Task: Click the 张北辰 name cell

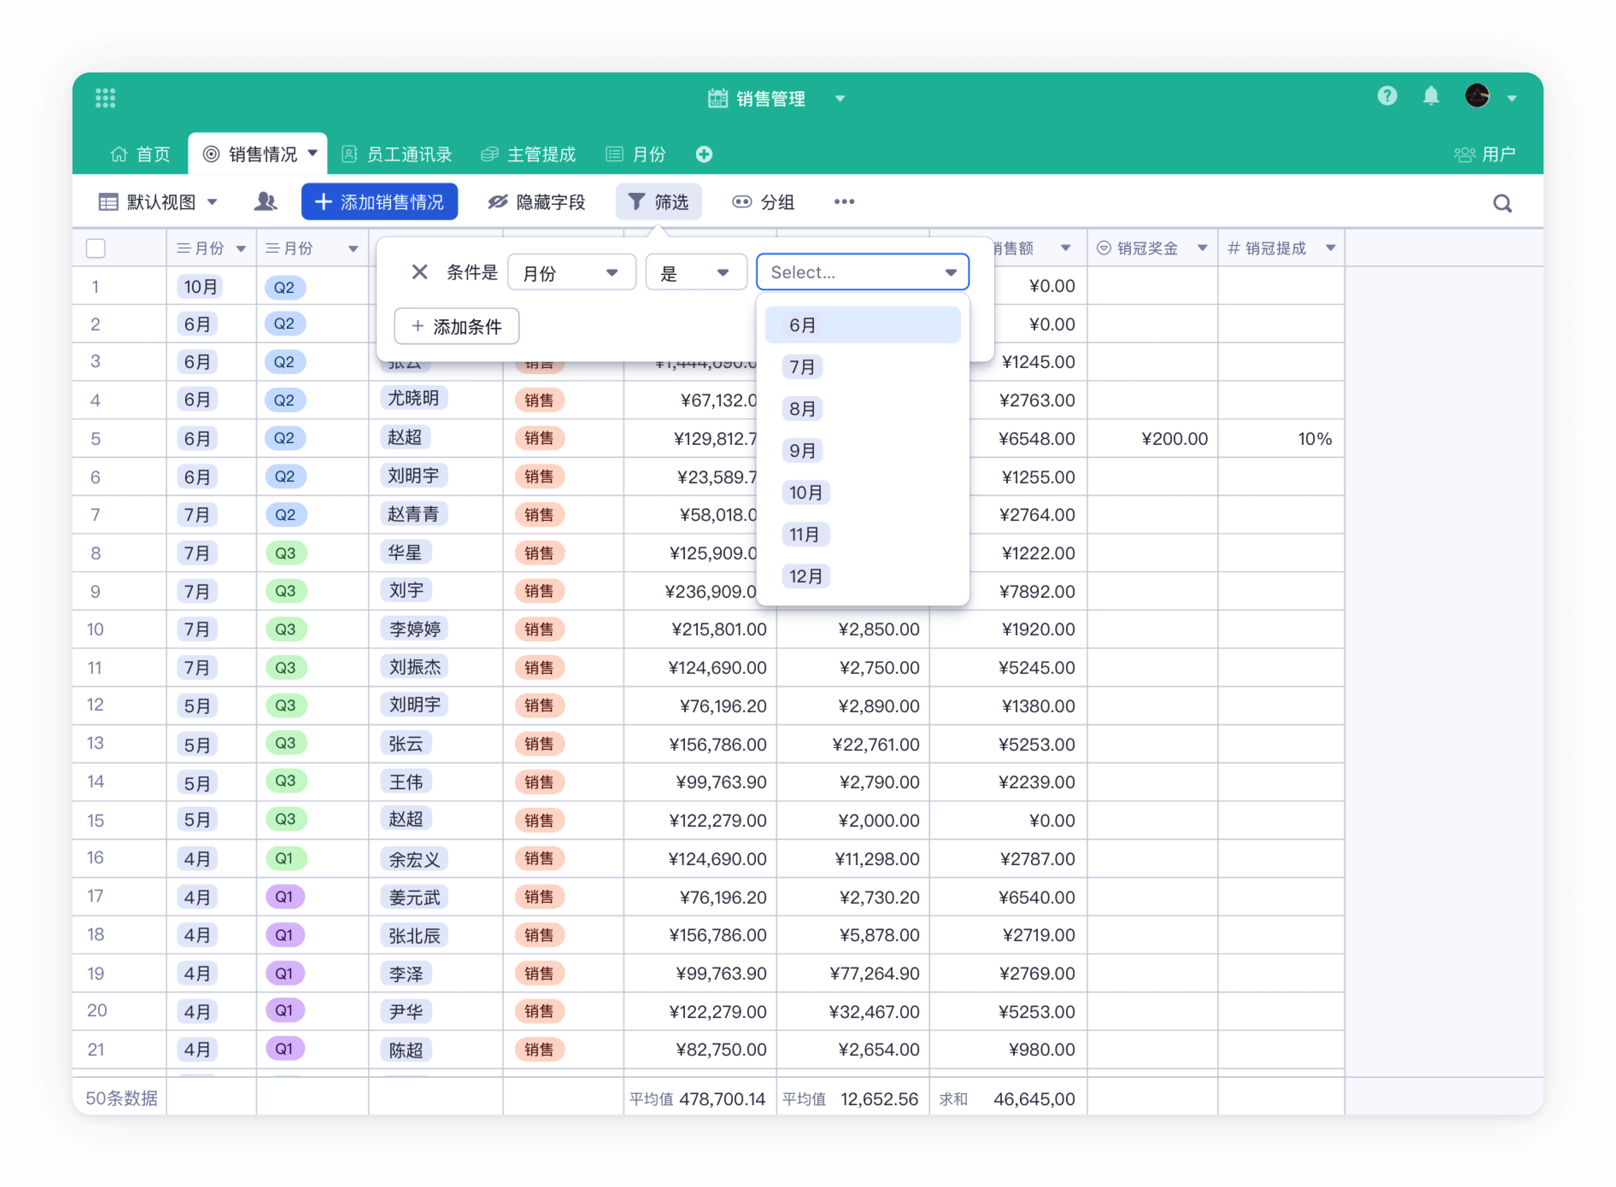Action: pyautogui.click(x=415, y=935)
